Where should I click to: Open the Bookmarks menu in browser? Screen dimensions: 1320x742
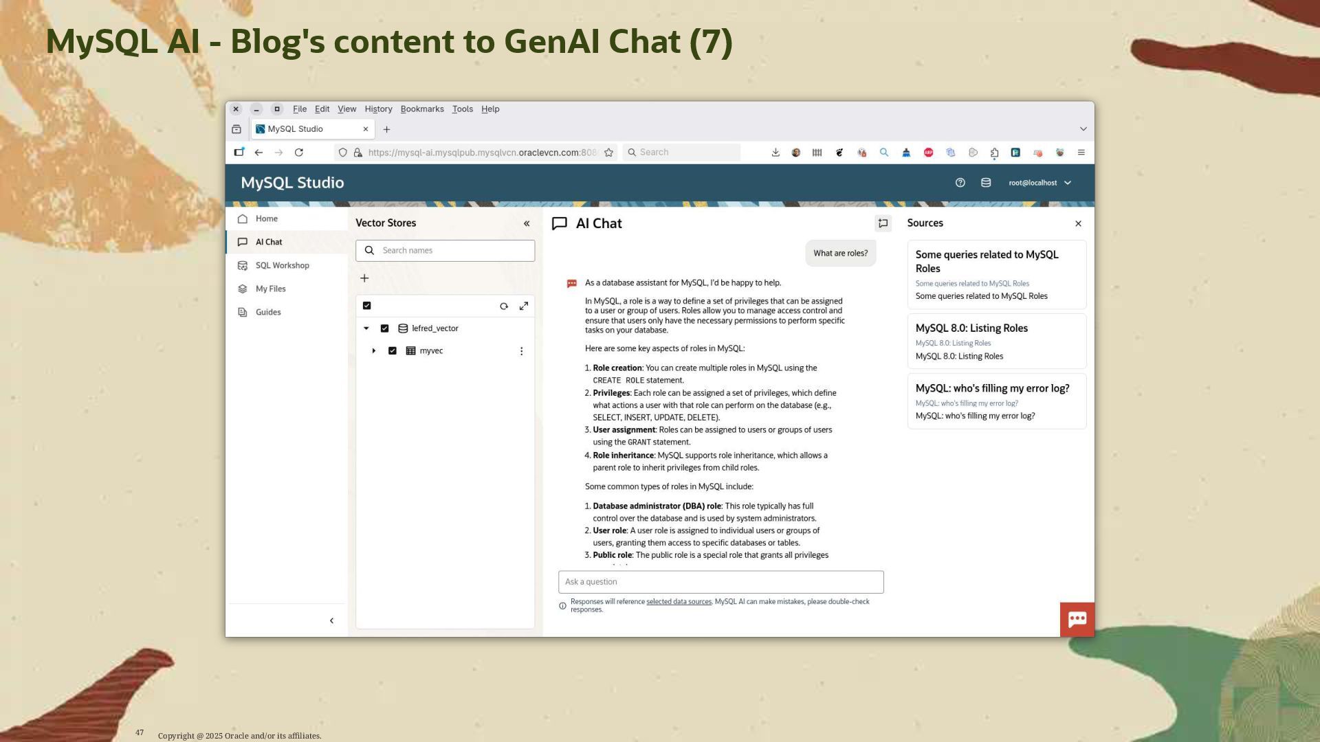[422, 109]
